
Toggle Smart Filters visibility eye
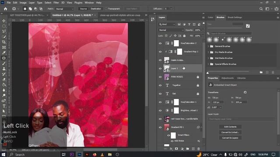click(x=168, y=135)
